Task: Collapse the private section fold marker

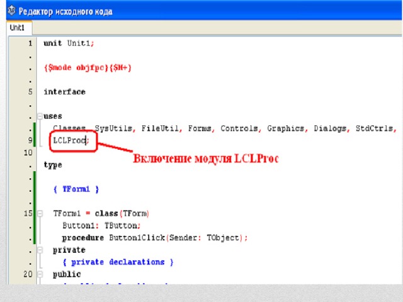Action: coord(40,250)
